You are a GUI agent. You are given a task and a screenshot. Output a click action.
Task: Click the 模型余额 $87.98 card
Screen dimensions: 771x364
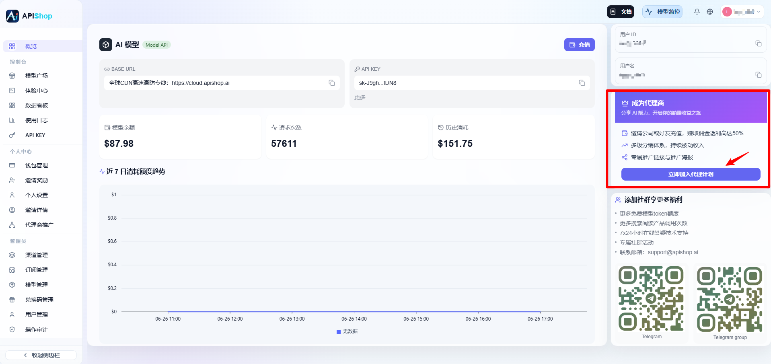click(180, 137)
